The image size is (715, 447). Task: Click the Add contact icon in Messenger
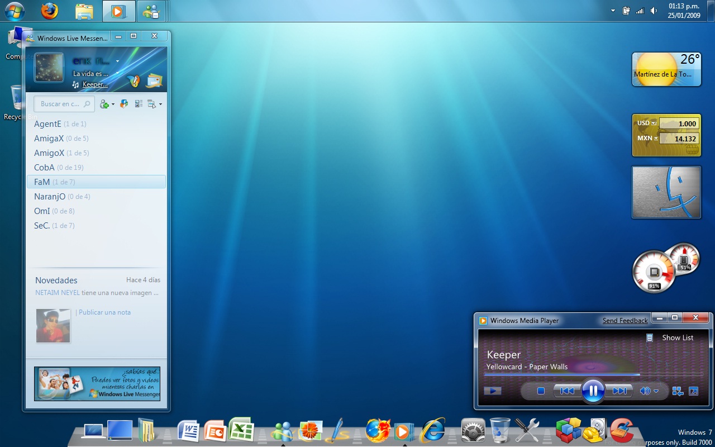pos(104,104)
